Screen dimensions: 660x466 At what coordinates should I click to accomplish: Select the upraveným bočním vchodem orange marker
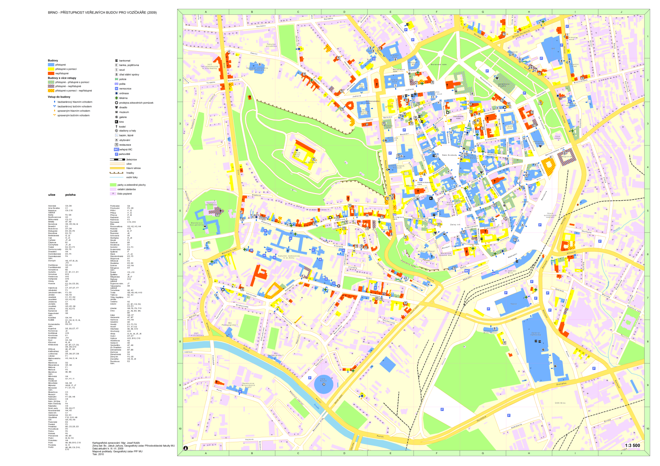pos(54,115)
